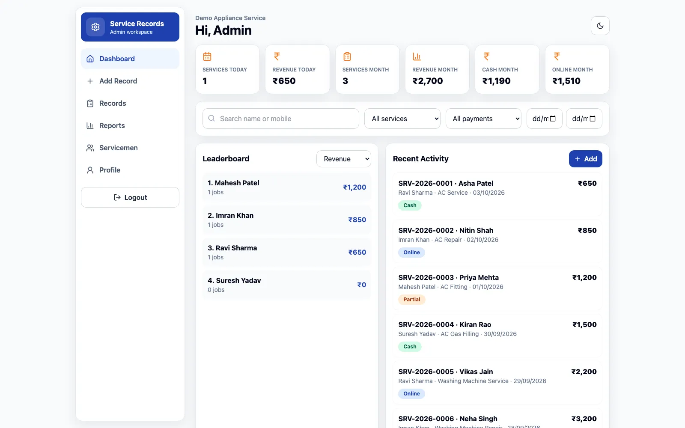This screenshot has width=685, height=428.
Task: Select leaderboard row Ravi Sharma
Action: [x=287, y=252]
